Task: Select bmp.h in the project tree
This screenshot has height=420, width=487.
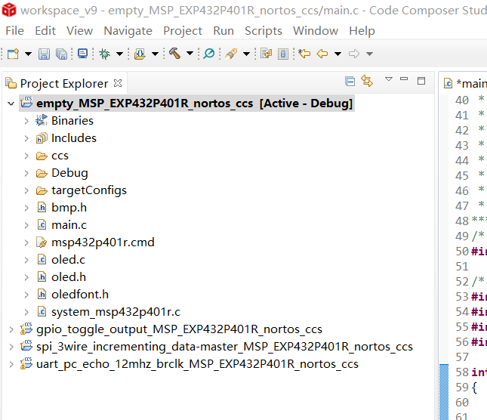Action: tap(69, 208)
